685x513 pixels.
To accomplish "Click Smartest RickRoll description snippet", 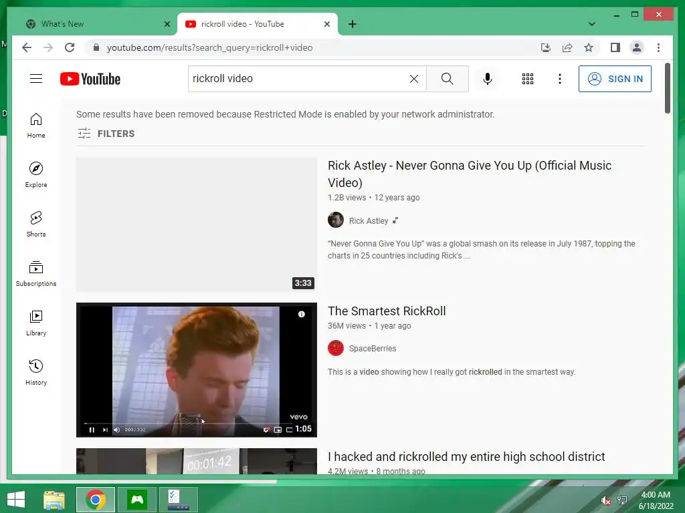I will tap(452, 372).
